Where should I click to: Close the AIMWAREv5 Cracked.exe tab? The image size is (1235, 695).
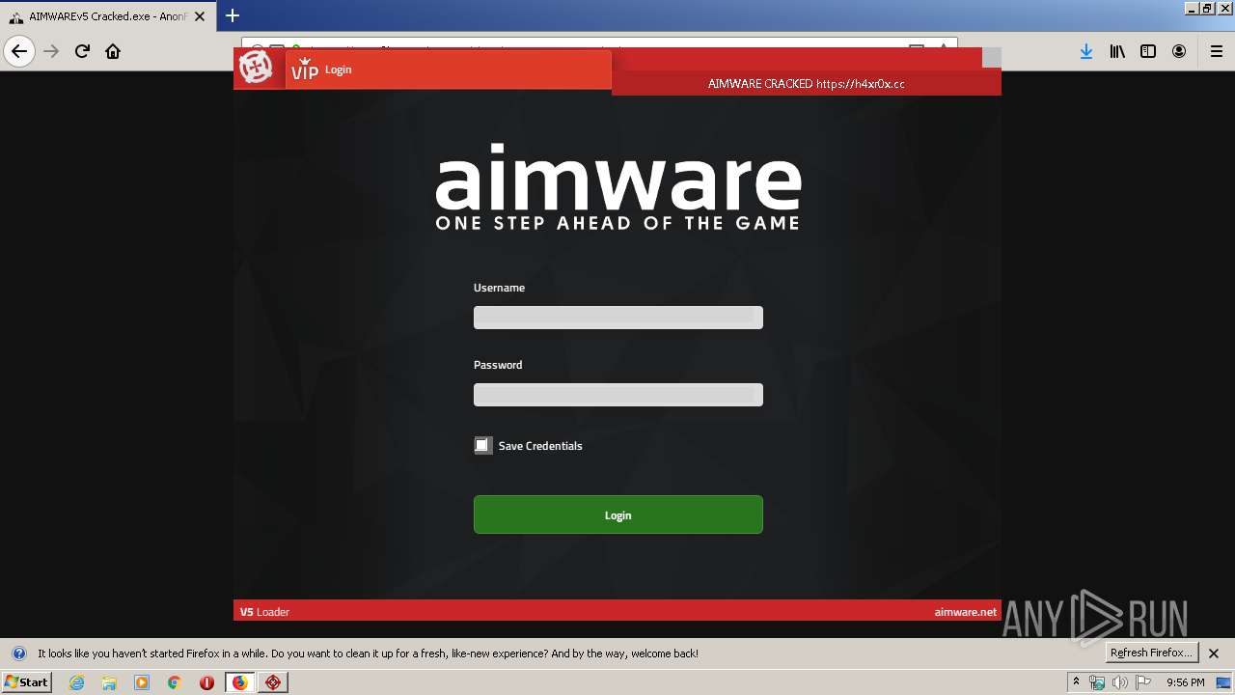[x=200, y=16]
